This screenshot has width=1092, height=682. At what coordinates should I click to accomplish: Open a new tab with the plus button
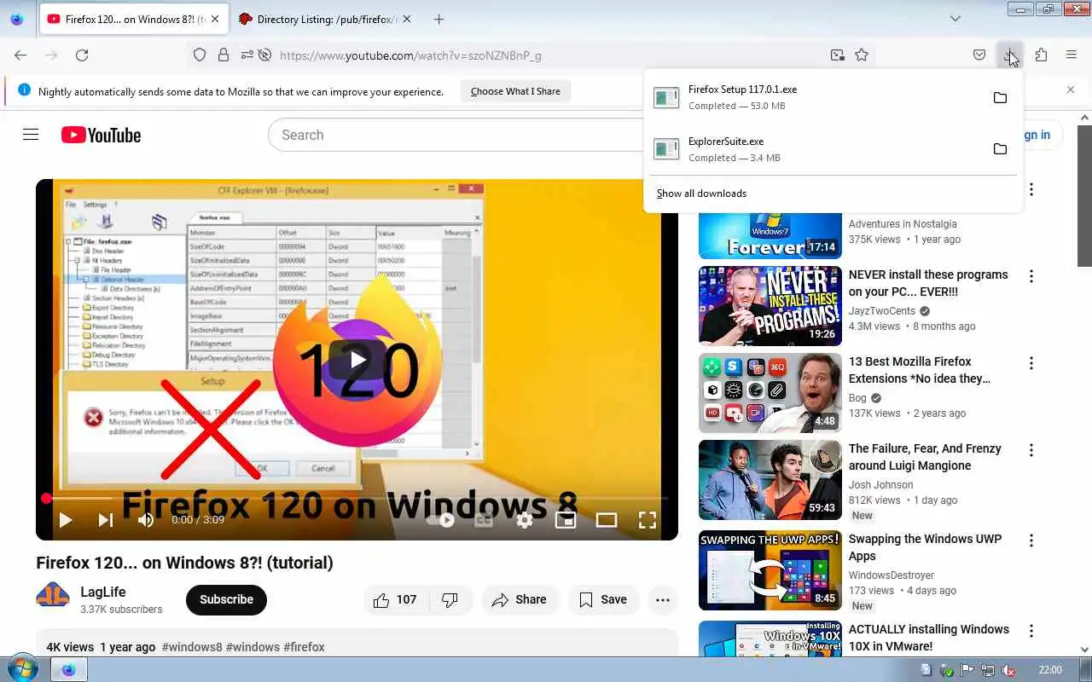point(439,19)
